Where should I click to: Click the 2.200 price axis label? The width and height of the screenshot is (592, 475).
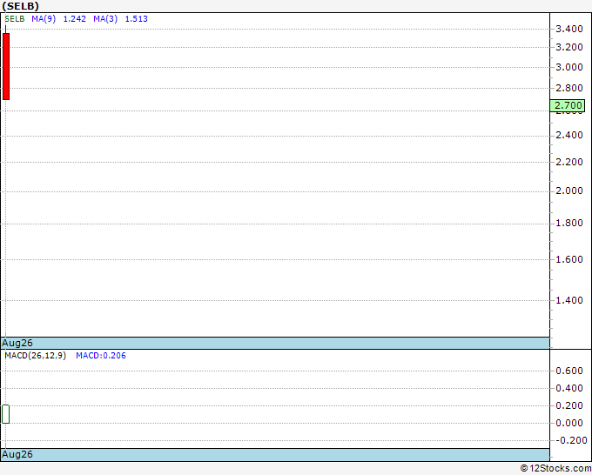coord(569,162)
